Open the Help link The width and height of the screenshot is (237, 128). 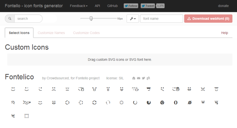(225, 33)
